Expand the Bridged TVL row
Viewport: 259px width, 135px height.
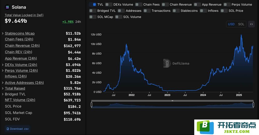3,94
